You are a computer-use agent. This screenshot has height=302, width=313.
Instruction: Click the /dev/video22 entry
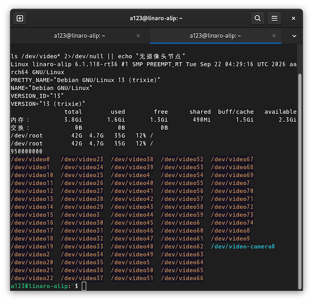[32, 278]
